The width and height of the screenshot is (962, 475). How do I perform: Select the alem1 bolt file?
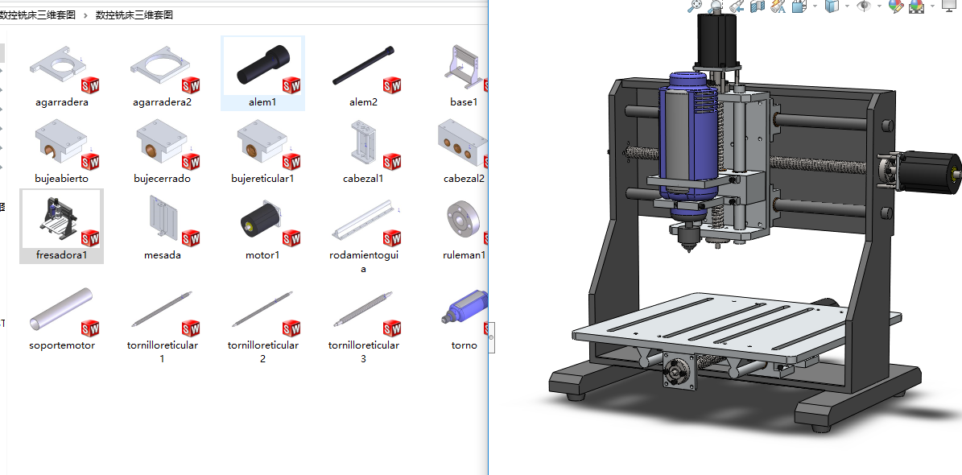tap(262, 73)
